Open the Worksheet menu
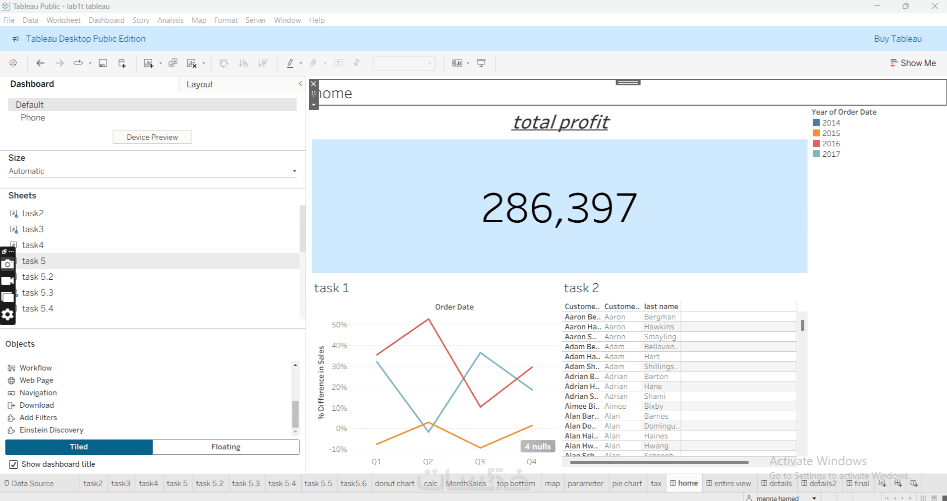947x501 pixels. point(63,20)
